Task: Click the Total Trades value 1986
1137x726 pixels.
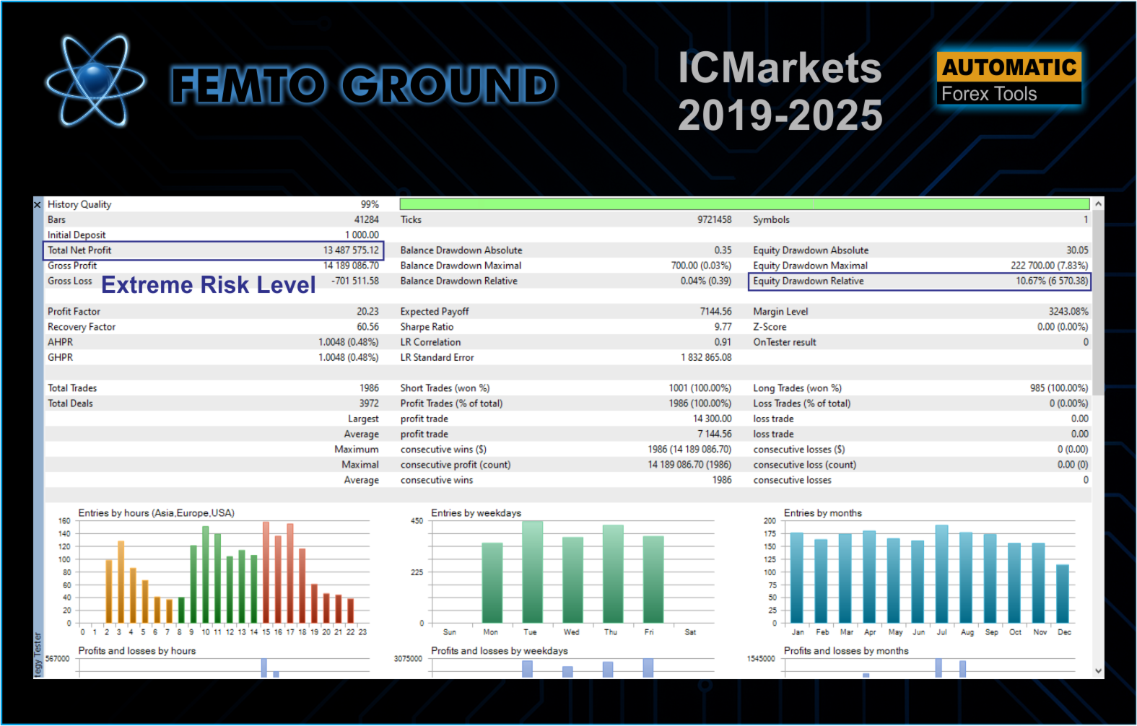Action: click(x=369, y=388)
